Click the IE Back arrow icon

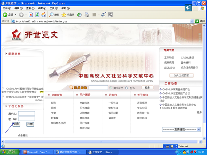tap(5, 15)
